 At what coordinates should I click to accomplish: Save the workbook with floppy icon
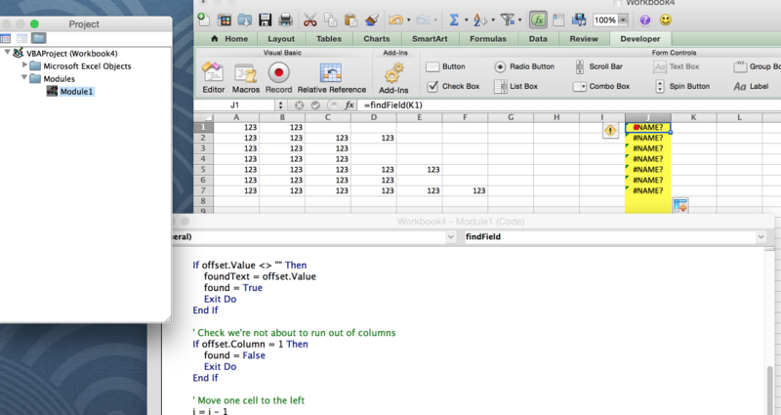click(x=265, y=20)
